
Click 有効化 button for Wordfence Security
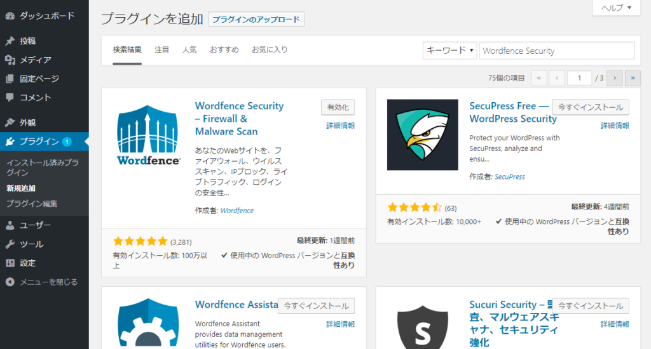pos(338,107)
